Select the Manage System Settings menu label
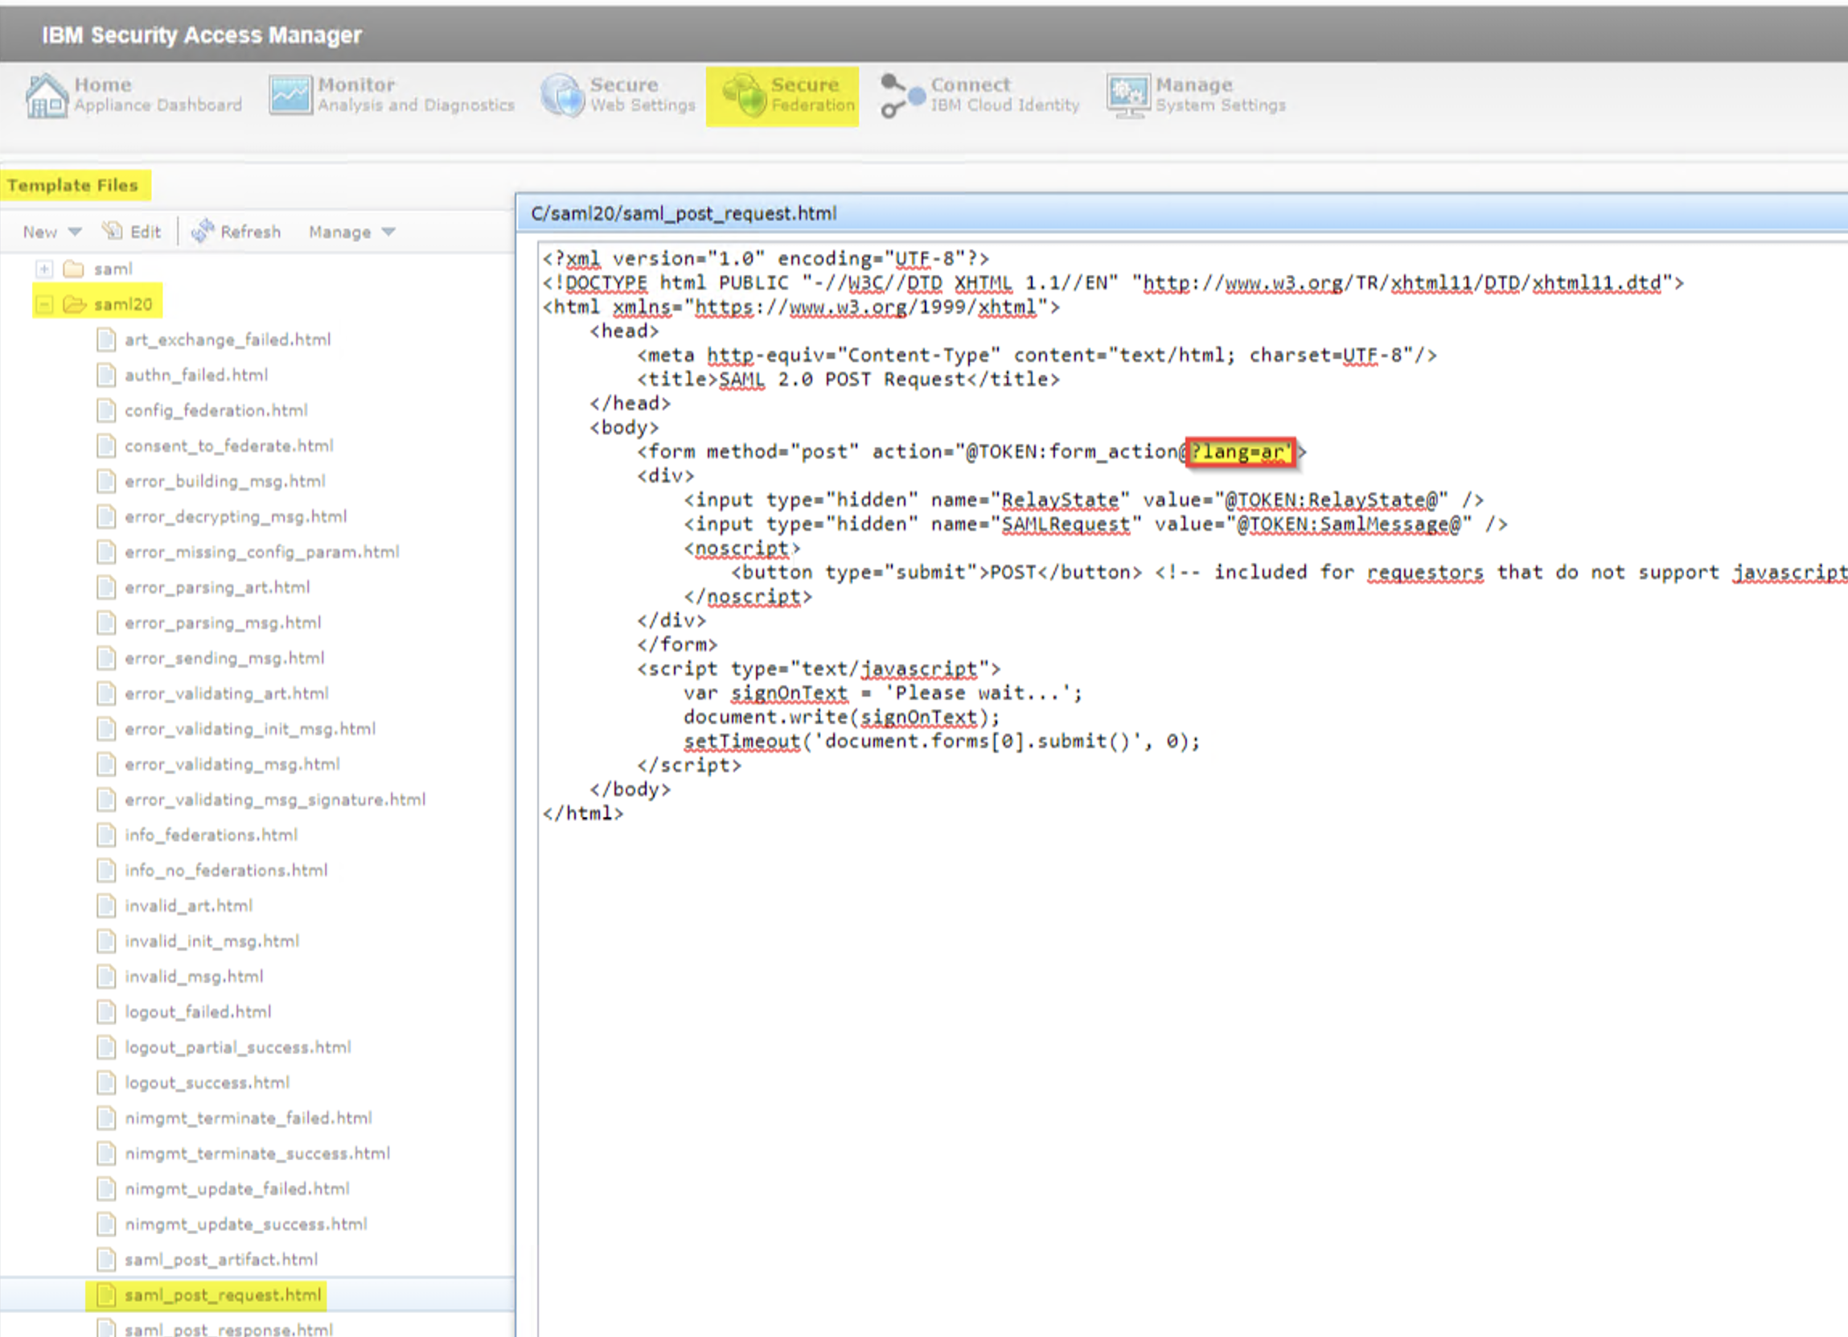This screenshot has width=1848, height=1337. 1221,95
